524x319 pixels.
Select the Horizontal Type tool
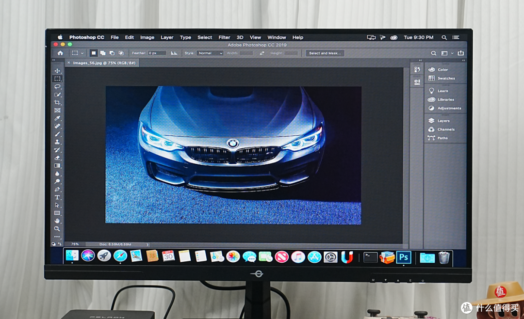[x=57, y=197]
